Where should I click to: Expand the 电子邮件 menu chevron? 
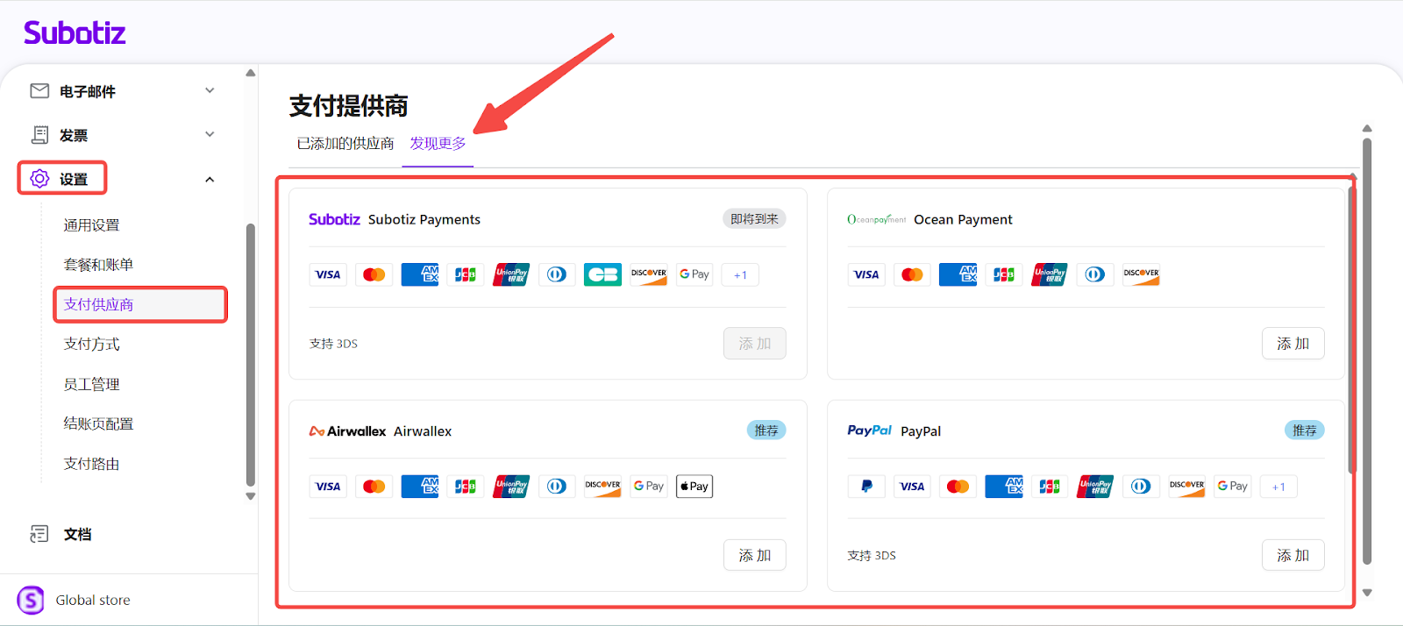coord(210,90)
